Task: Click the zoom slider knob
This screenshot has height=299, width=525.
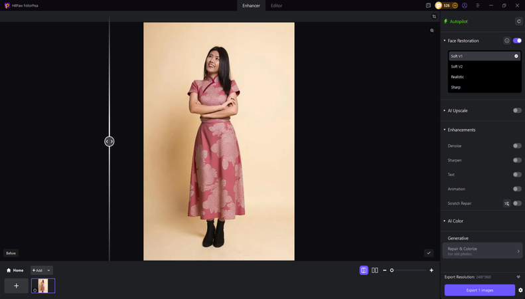Action: (392, 270)
